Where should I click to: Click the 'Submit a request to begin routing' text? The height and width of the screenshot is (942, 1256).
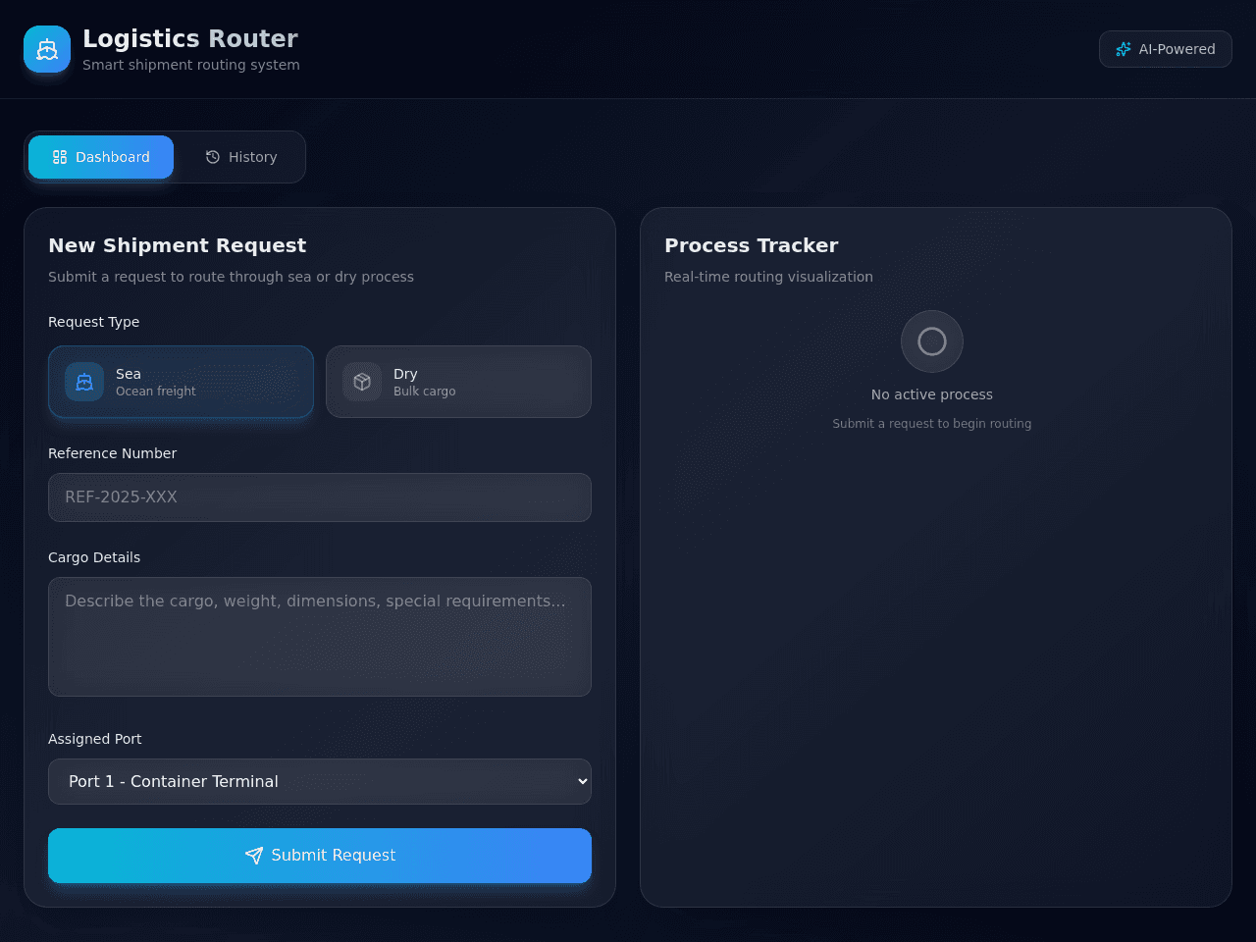coord(932,424)
